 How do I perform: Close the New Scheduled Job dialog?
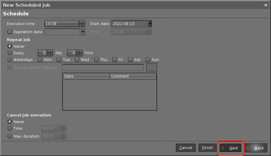point(266,5)
